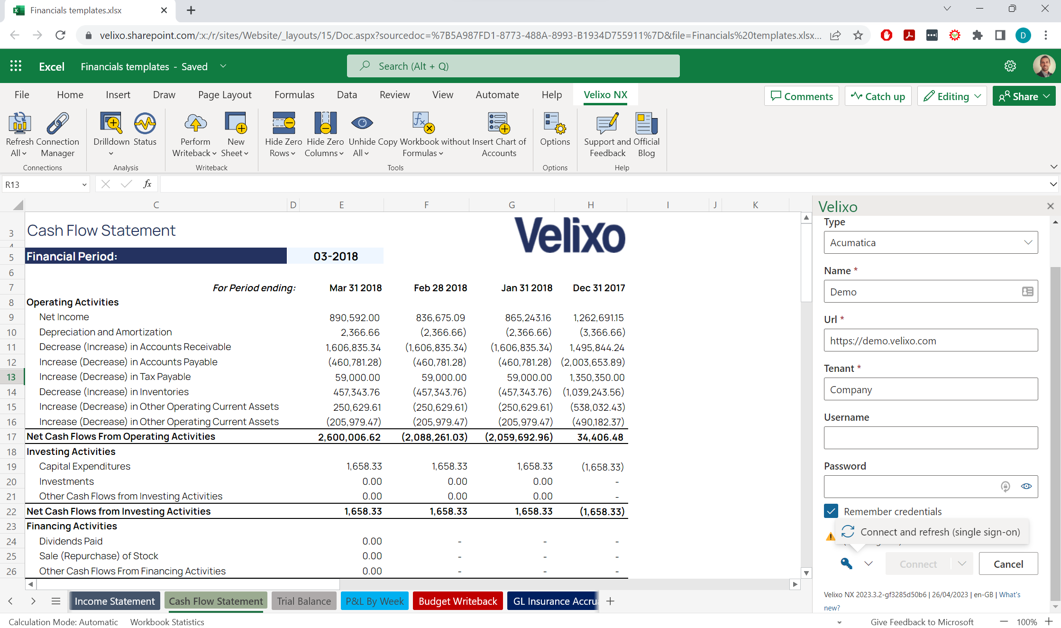
Task: Click Give Feedback to Microsoft
Action: point(922,622)
